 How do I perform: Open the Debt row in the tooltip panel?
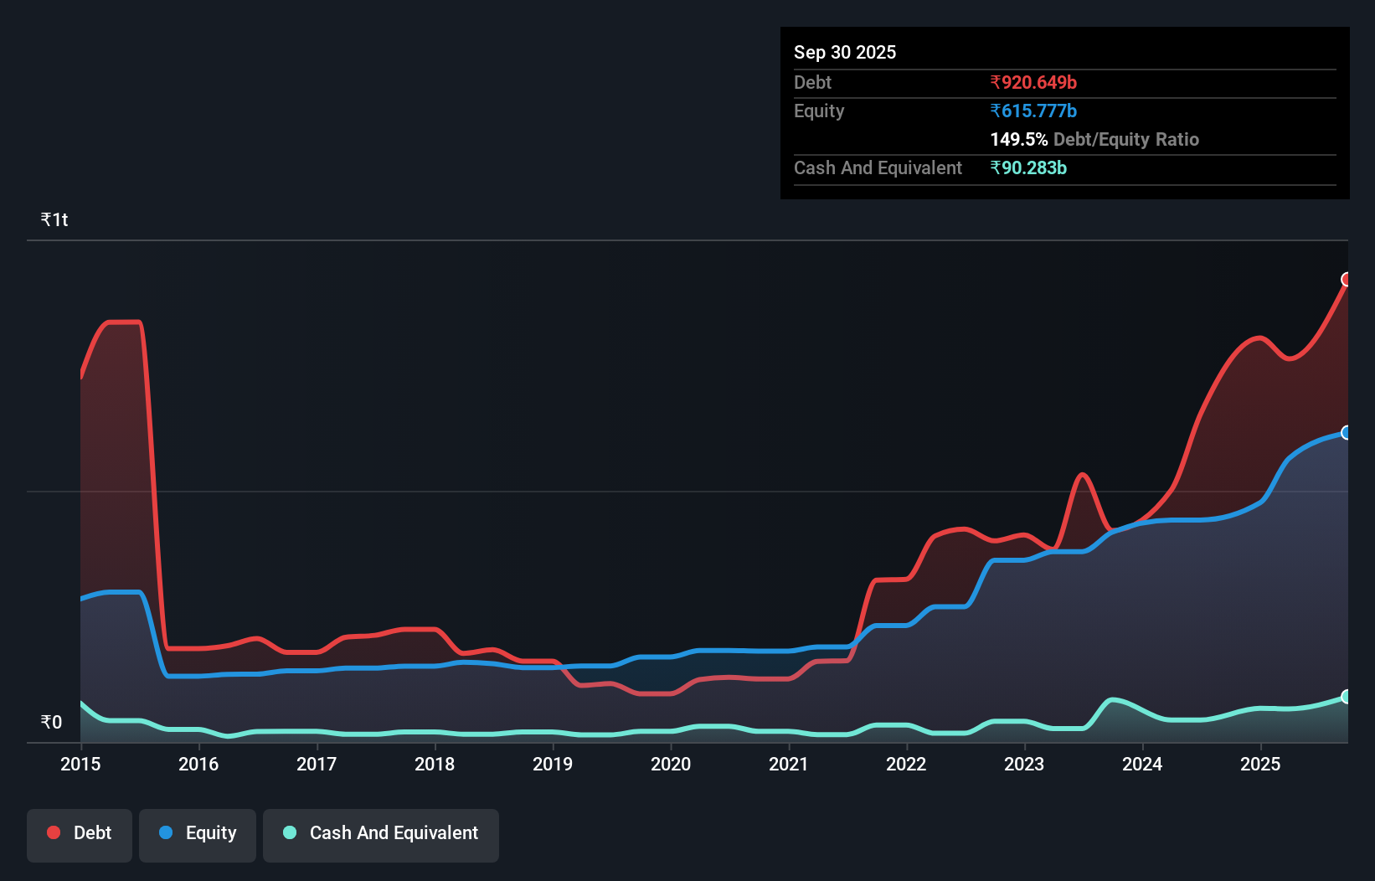(x=812, y=83)
